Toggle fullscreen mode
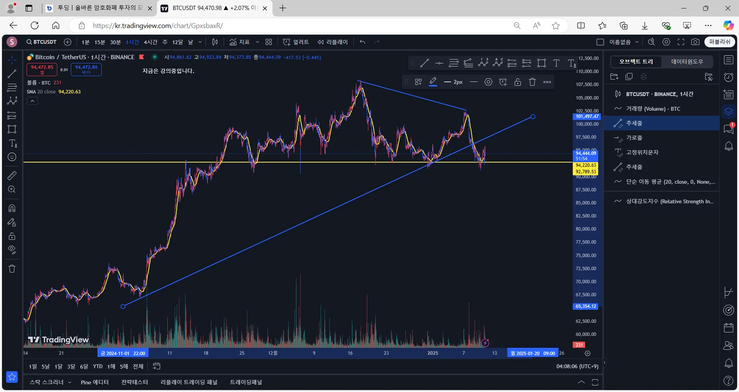This screenshot has height=392, width=739. pos(681,42)
